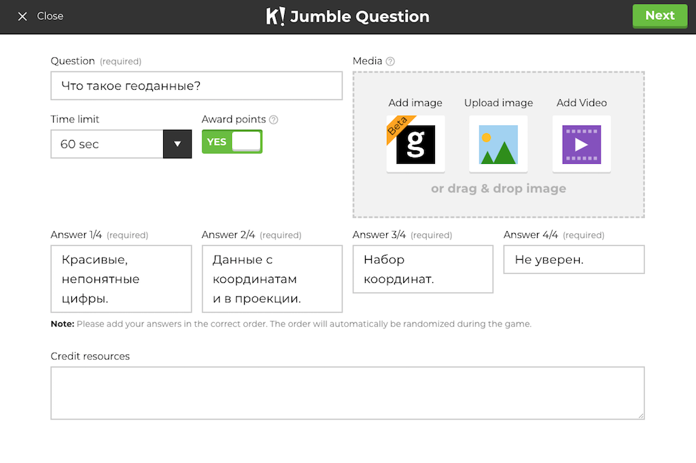Image resolution: width=696 pixels, height=463 pixels.
Task: Click the Add Video film icon
Action: (581, 144)
